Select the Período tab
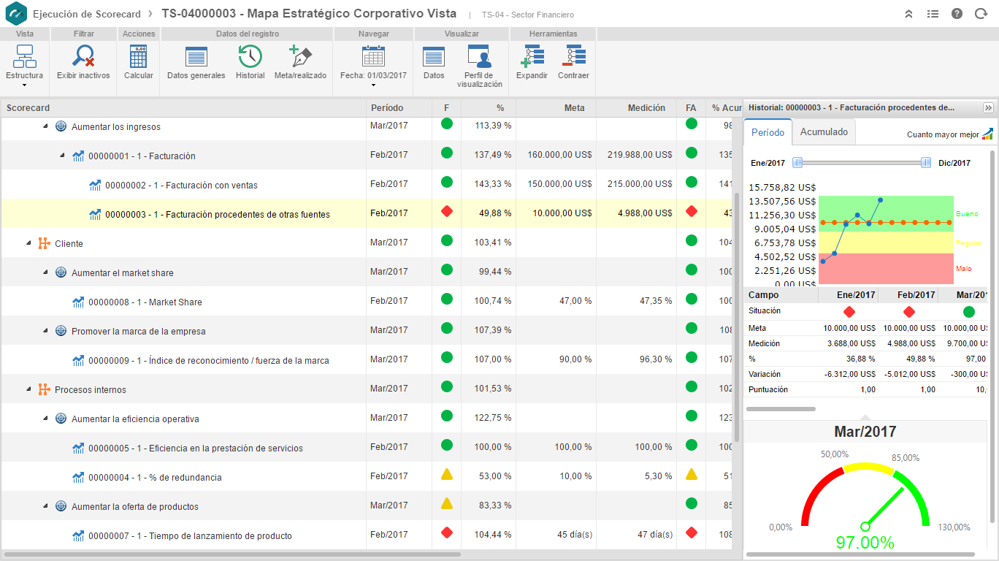The width and height of the screenshot is (999, 561). click(768, 131)
